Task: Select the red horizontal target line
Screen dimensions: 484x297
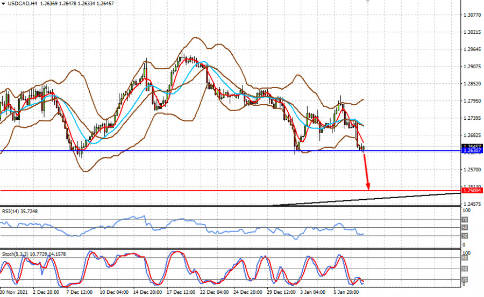Action: [x=230, y=191]
